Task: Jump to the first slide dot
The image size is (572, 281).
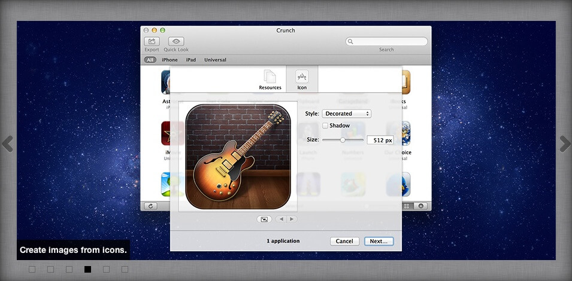Action: tap(32, 270)
